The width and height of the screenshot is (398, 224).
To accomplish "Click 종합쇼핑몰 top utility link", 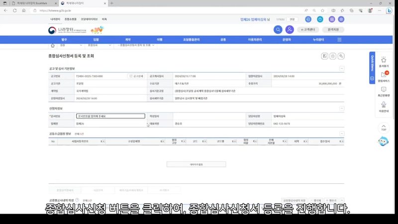I will 70,19.
